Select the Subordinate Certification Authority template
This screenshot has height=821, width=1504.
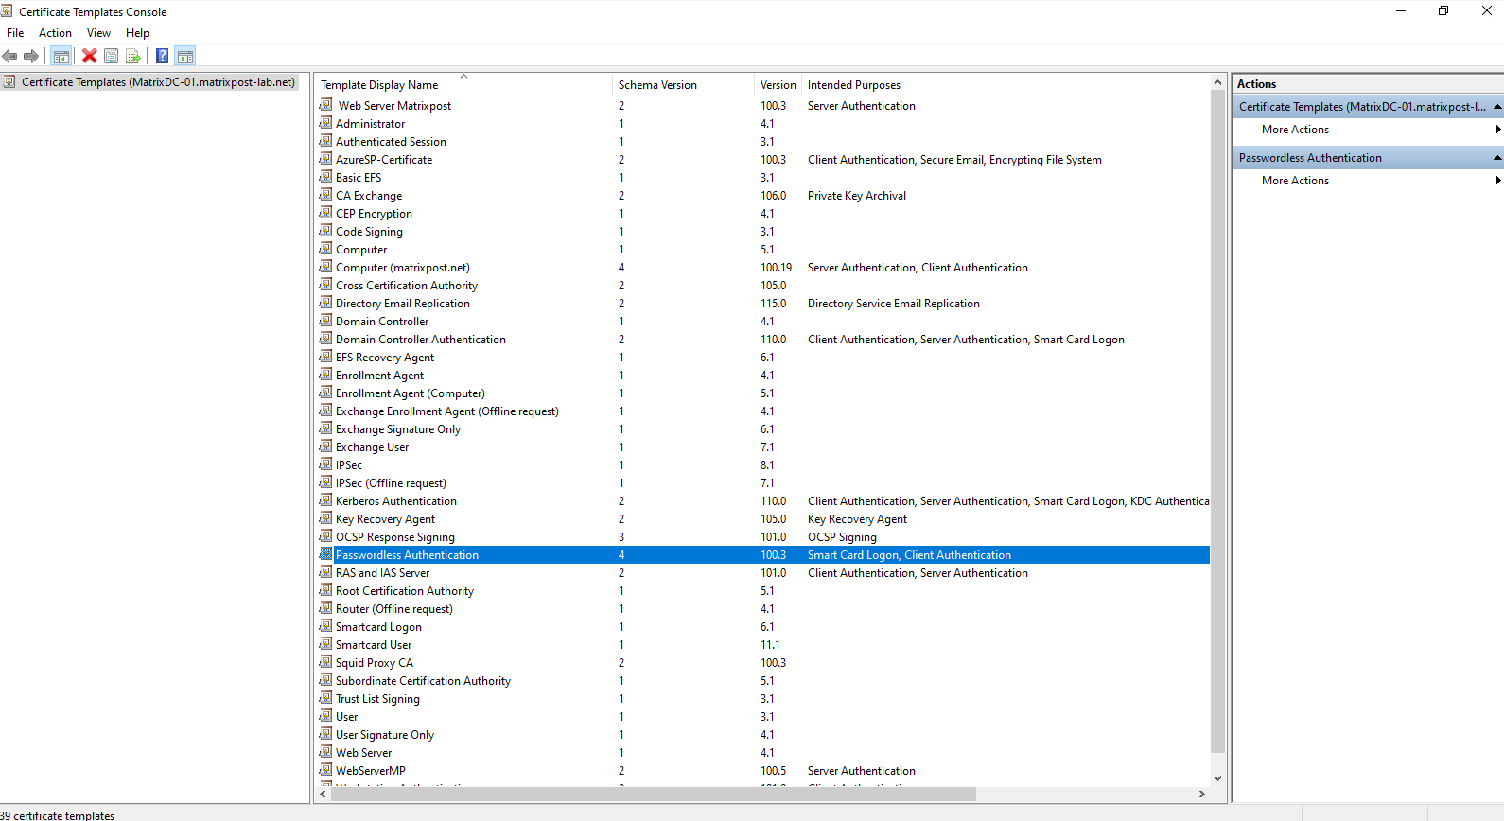tap(423, 681)
